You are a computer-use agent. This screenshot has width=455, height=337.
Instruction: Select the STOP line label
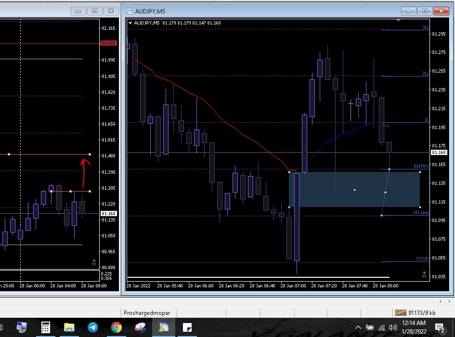pyautogui.click(x=423, y=259)
